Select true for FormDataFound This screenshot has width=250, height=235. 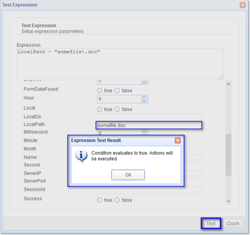click(100, 91)
